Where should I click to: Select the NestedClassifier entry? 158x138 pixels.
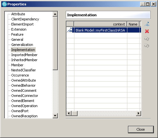click(24, 70)
